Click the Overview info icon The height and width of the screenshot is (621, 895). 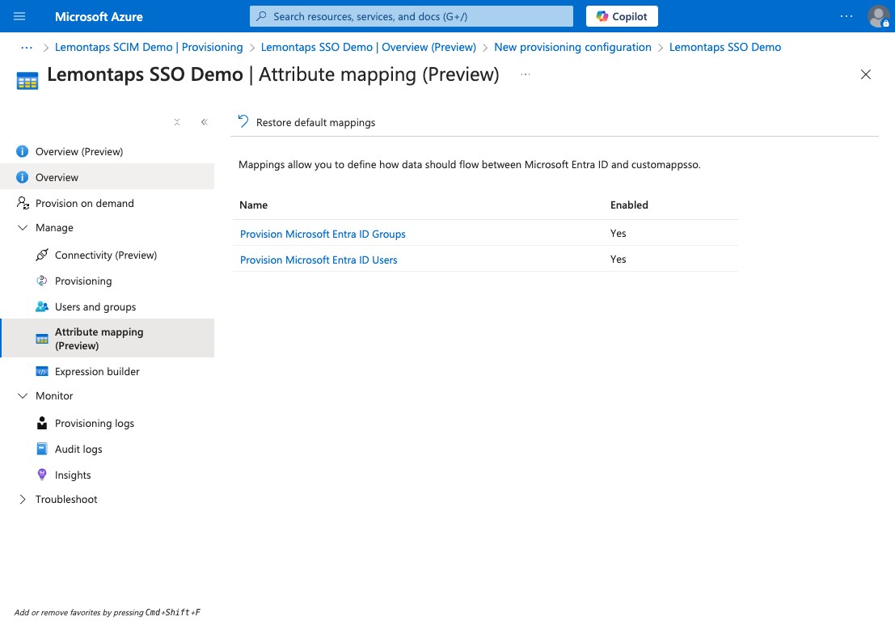[23, 177]
